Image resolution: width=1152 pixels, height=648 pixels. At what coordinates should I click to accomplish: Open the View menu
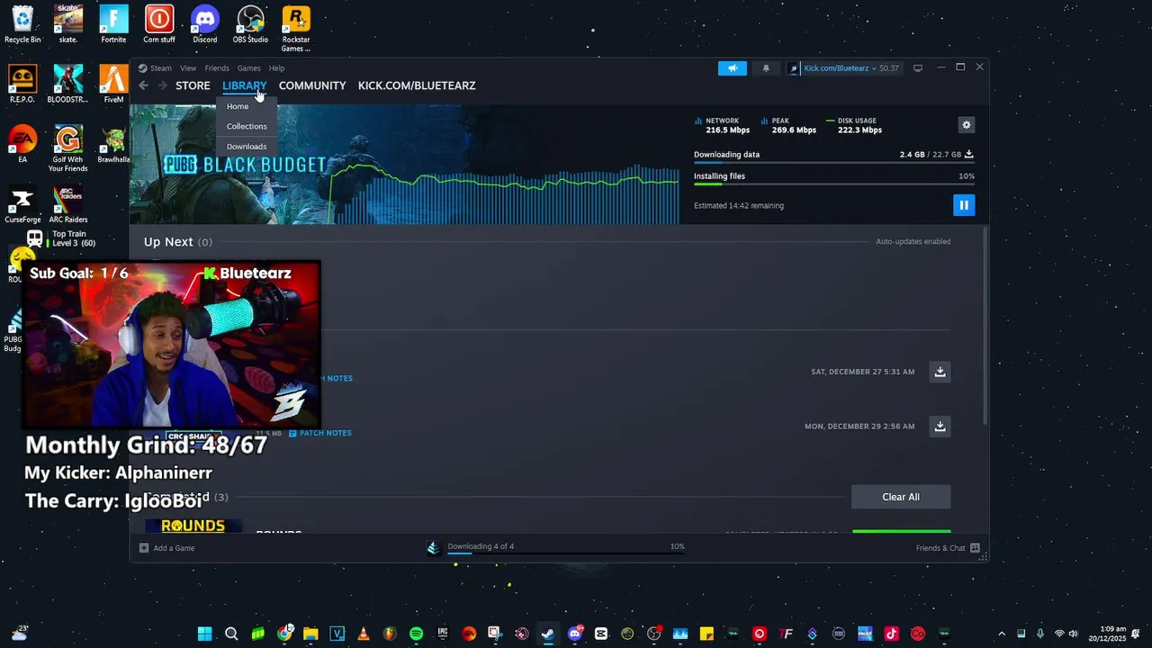[188, 68]
